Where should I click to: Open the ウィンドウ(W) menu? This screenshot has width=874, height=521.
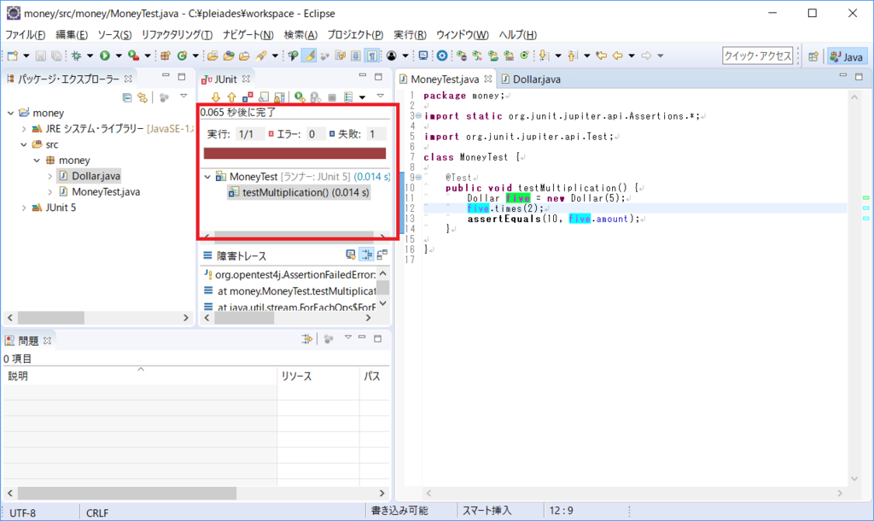click(462, 34)
